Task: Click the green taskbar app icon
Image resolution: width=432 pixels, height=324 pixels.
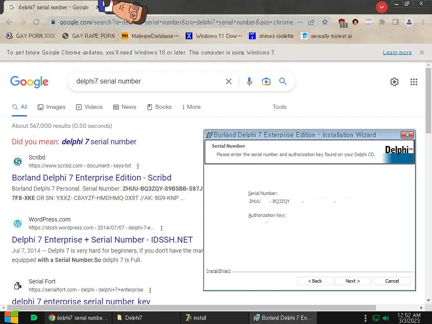Action: click(x=34, y=318)
